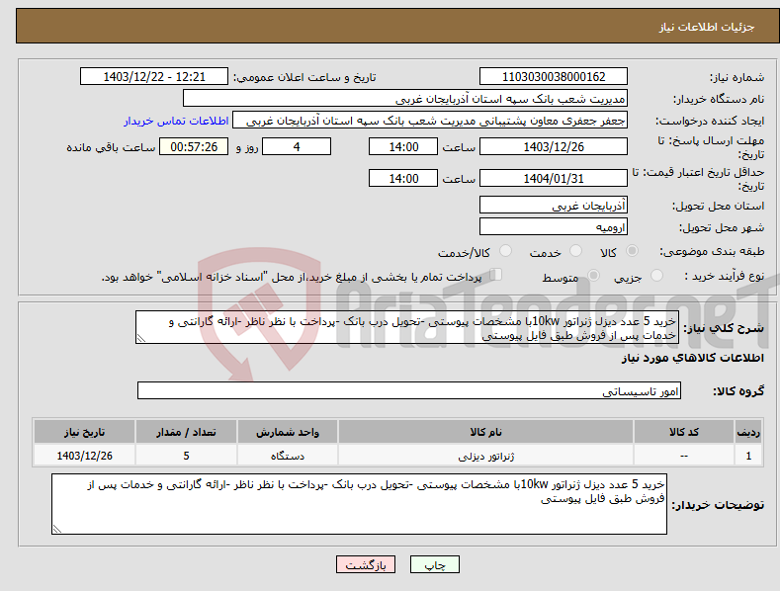Click the price validity time 14:00 field
Image resolution: width=780 pixels, height=591 pixels.
coord(403,178)
